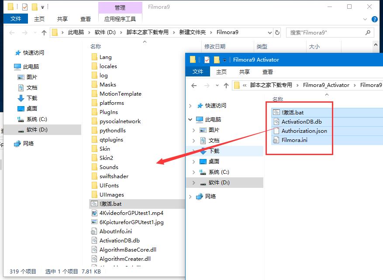
Task: Select Filmora.ini in Activator window
Action: coord(294,140)
